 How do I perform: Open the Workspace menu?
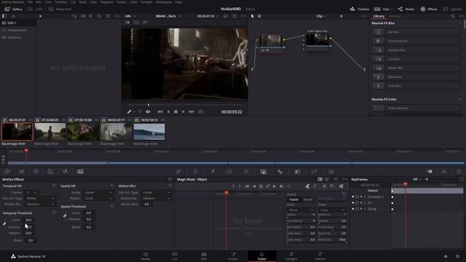tap(164, 2)
